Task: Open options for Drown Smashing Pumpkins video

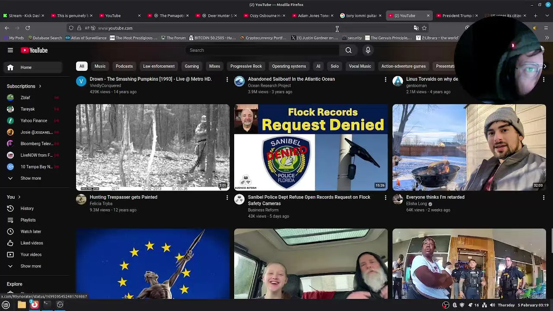Action: click(x=227, y=79)
